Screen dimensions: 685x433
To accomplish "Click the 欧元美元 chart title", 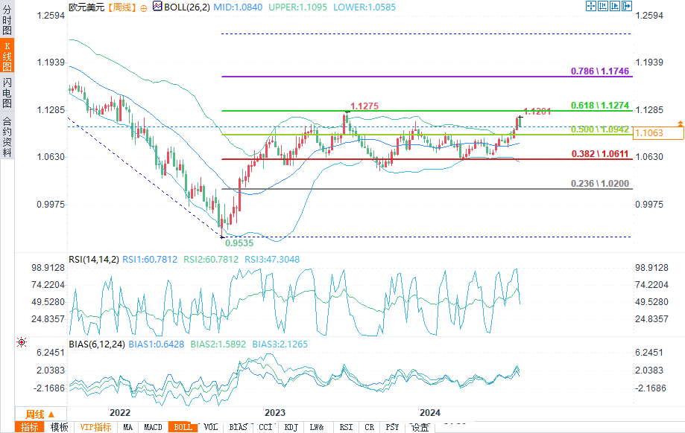I will point(86,7).
